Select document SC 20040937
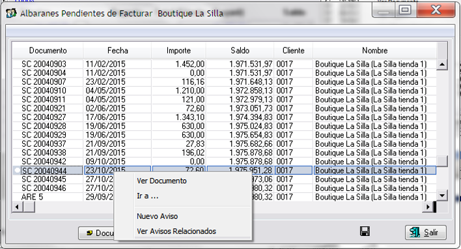Viewport: 461px width, 249px height. 44,143
